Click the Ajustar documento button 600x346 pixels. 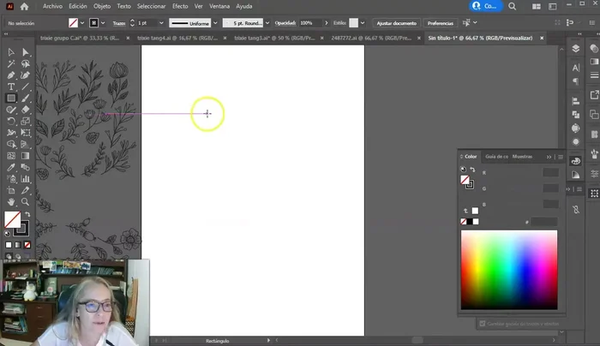click(x=396, y=23)
